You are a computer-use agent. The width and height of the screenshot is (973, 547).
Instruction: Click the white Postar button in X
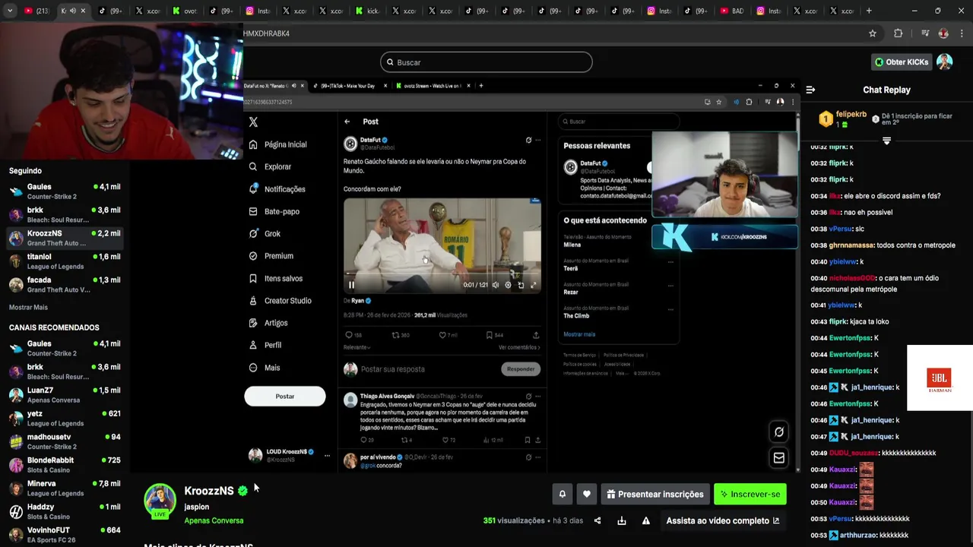(x=285, y=396)
